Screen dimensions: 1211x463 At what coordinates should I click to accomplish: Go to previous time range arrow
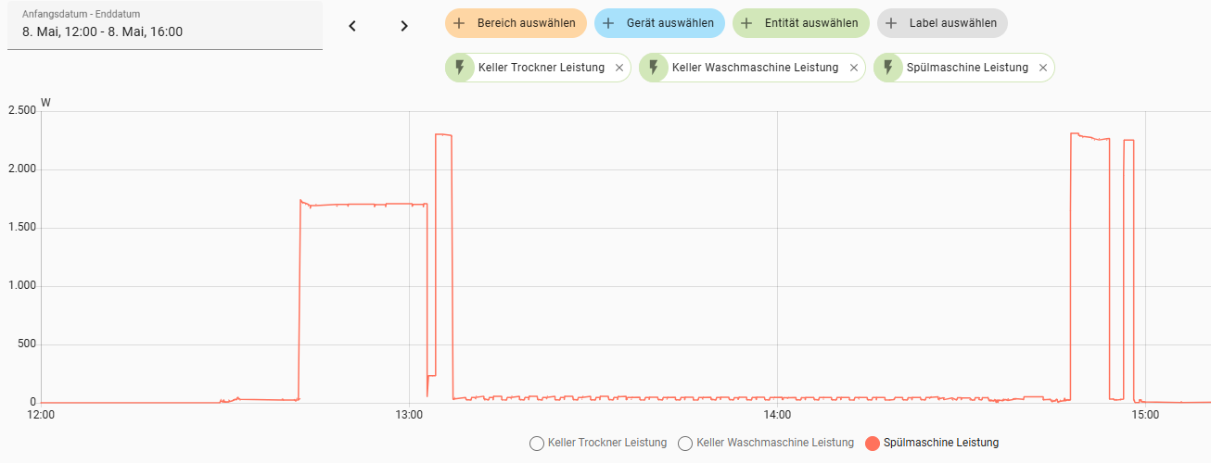click(x=352, y=26)
